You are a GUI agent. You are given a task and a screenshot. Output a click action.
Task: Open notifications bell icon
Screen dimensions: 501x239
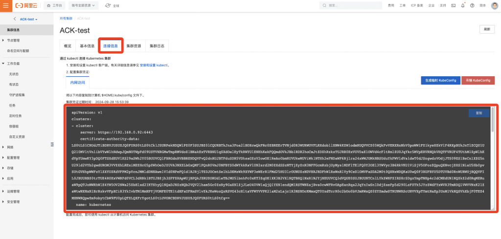coord(463,5)
